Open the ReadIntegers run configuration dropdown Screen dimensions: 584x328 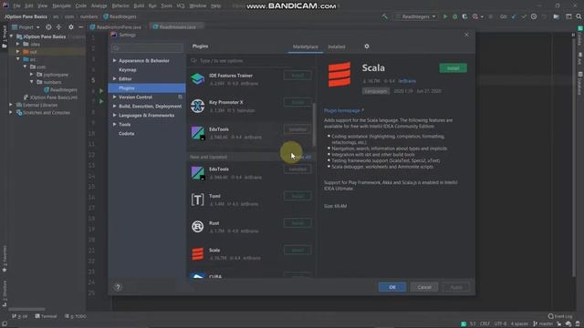pyautogui.click(x=416, y=16)
